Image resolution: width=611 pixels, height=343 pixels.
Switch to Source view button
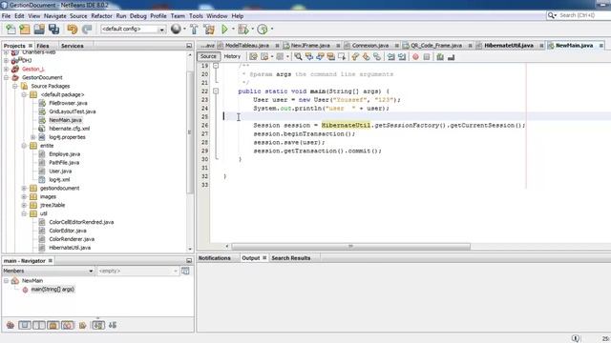(208, 56)
